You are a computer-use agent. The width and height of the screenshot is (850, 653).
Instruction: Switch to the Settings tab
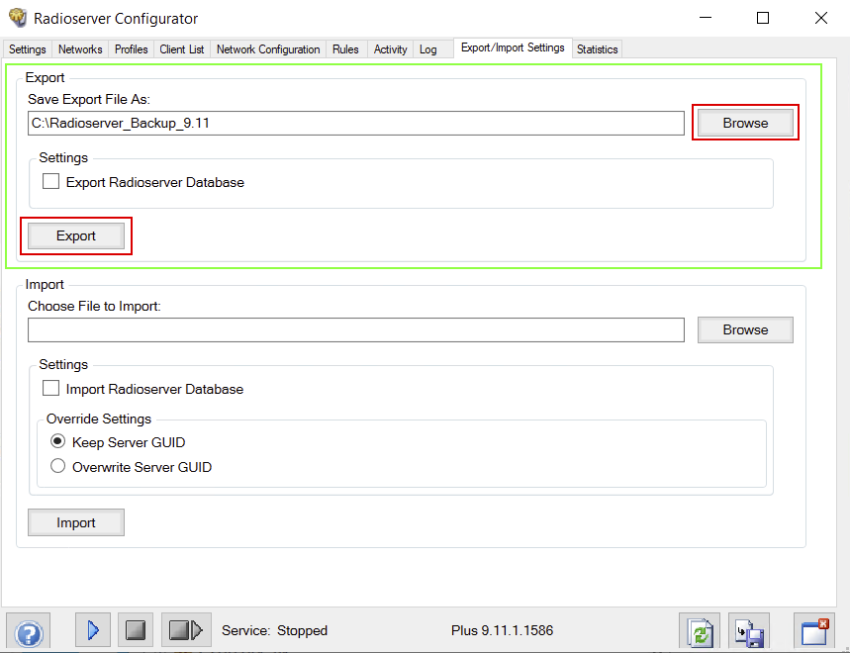[27, 49]
